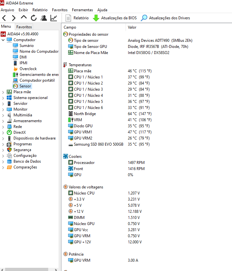Open the Arquivo menu
The image size is (232, 271).
tap(7, 10)
